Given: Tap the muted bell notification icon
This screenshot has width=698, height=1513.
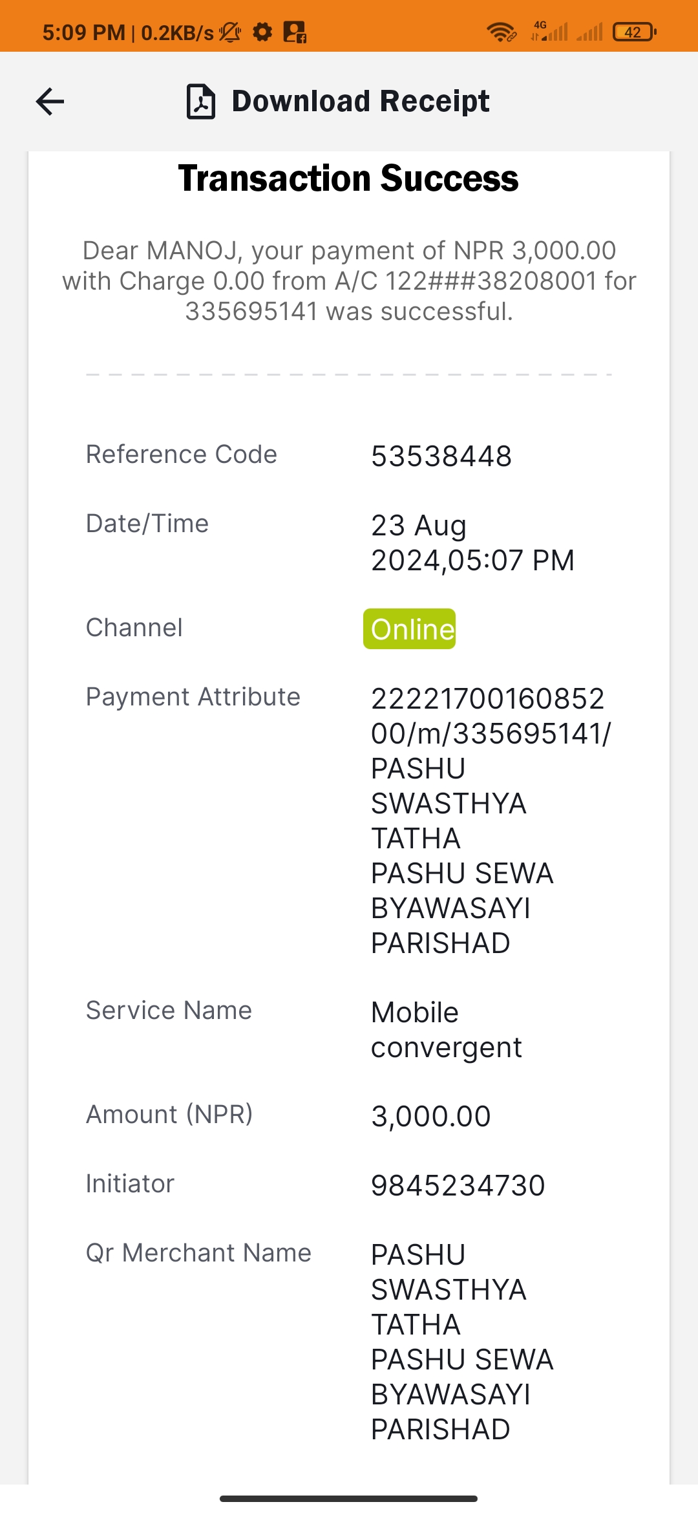Looking at the screenshot, I should tap(230, 32).
